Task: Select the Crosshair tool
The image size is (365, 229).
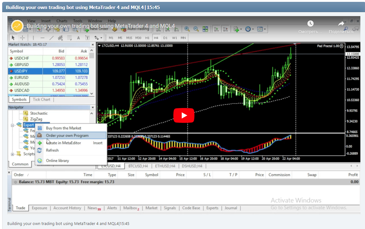Action: click(22, 37)
